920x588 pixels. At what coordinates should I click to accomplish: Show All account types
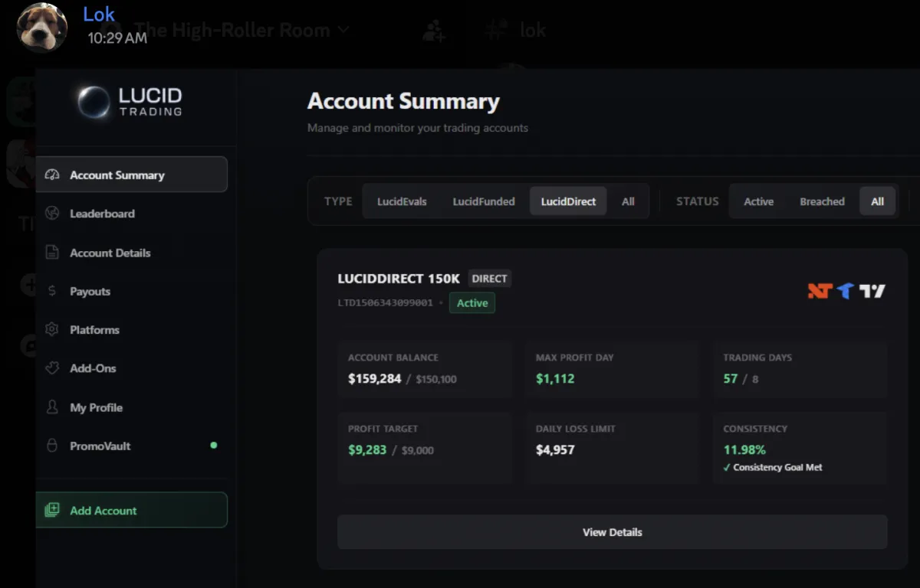click(x=628, y=201)
